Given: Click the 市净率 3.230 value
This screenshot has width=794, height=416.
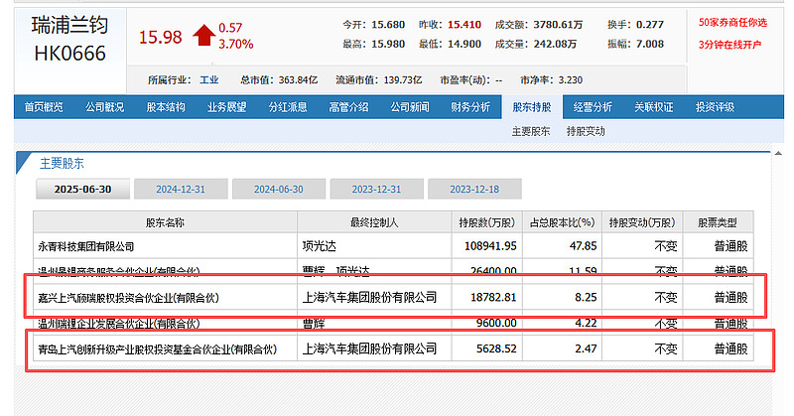Looking at the screenshot, I should pyautogui.click(x=570, y=80).
